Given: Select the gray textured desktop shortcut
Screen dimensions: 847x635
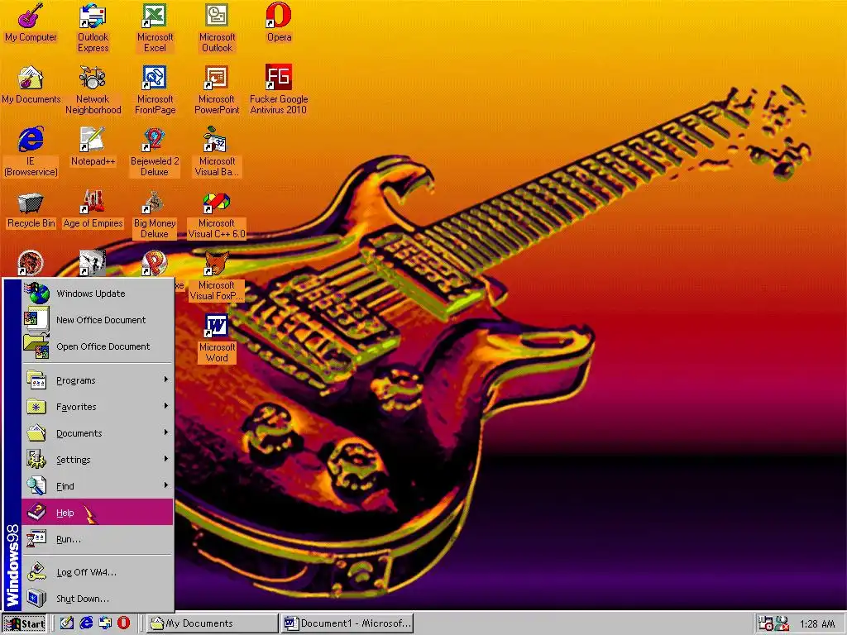Looking at the screenshot, I should 93,263.
